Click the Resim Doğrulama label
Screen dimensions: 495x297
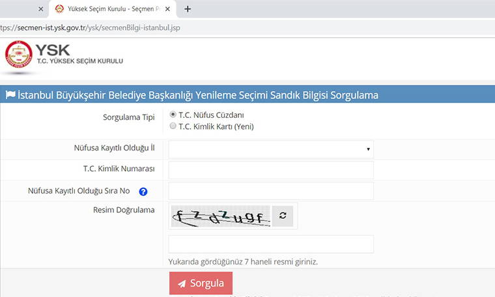(124, 210)
